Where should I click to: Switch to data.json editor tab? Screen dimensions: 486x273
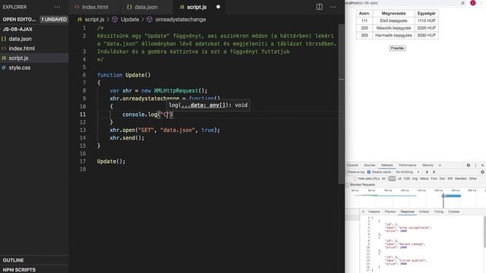[x=146, y=7]
